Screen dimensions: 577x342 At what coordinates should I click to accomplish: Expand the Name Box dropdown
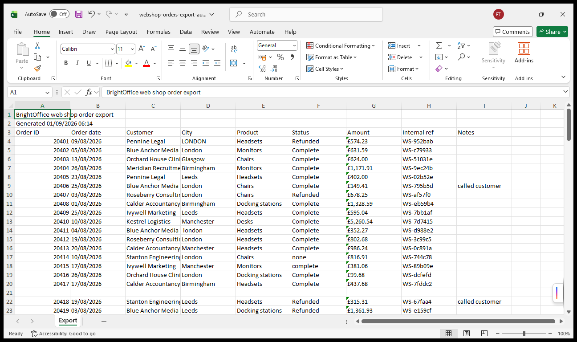tap(48, 92)
